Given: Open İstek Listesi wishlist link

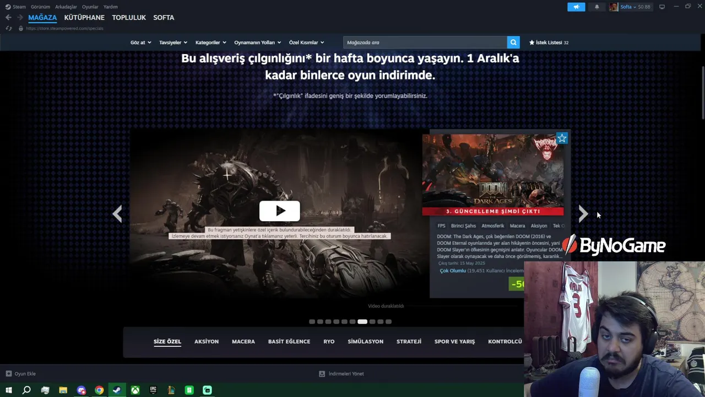Looking at the screenshot, I should click(549, 42).
